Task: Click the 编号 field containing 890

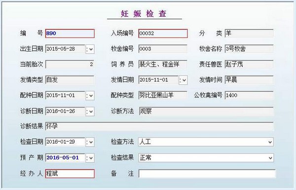Action: (x=70, y=34)
